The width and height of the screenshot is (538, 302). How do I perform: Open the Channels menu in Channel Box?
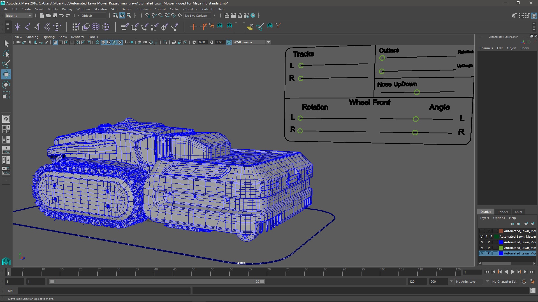pos(486,48)
